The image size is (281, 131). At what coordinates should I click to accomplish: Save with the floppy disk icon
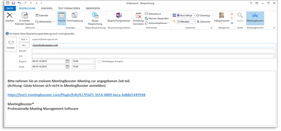[13, 3]
